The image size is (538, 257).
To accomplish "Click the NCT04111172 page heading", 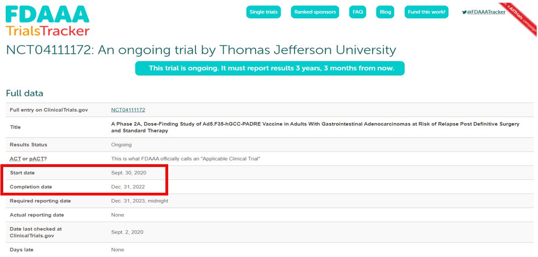I will point(201,50).
